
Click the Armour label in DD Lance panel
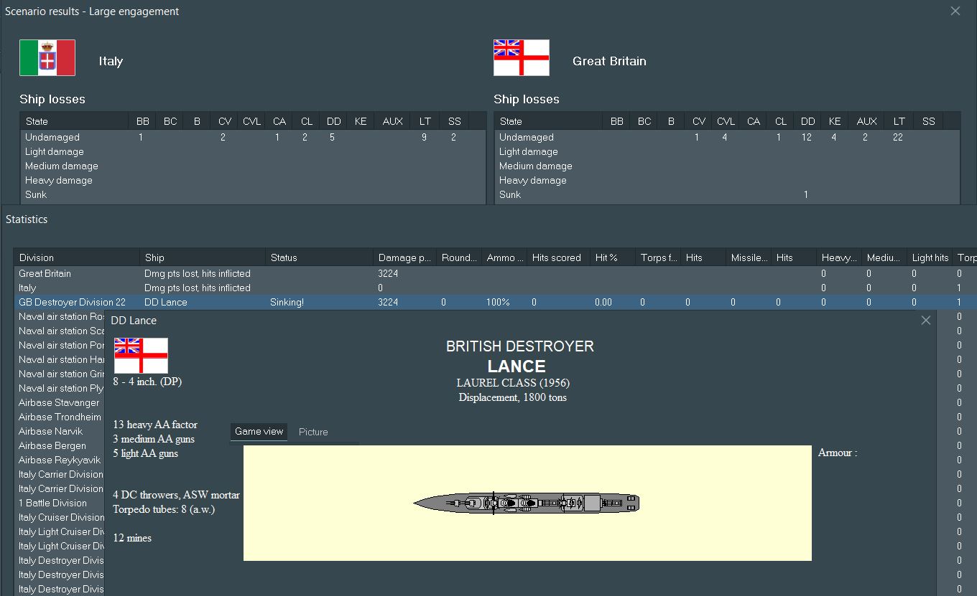click(x=838, y=453)
